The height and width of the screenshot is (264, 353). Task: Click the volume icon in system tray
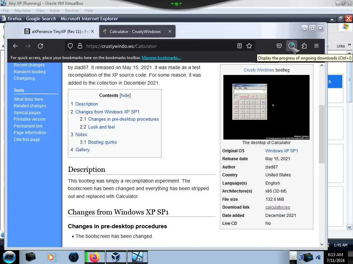(318, 257)
